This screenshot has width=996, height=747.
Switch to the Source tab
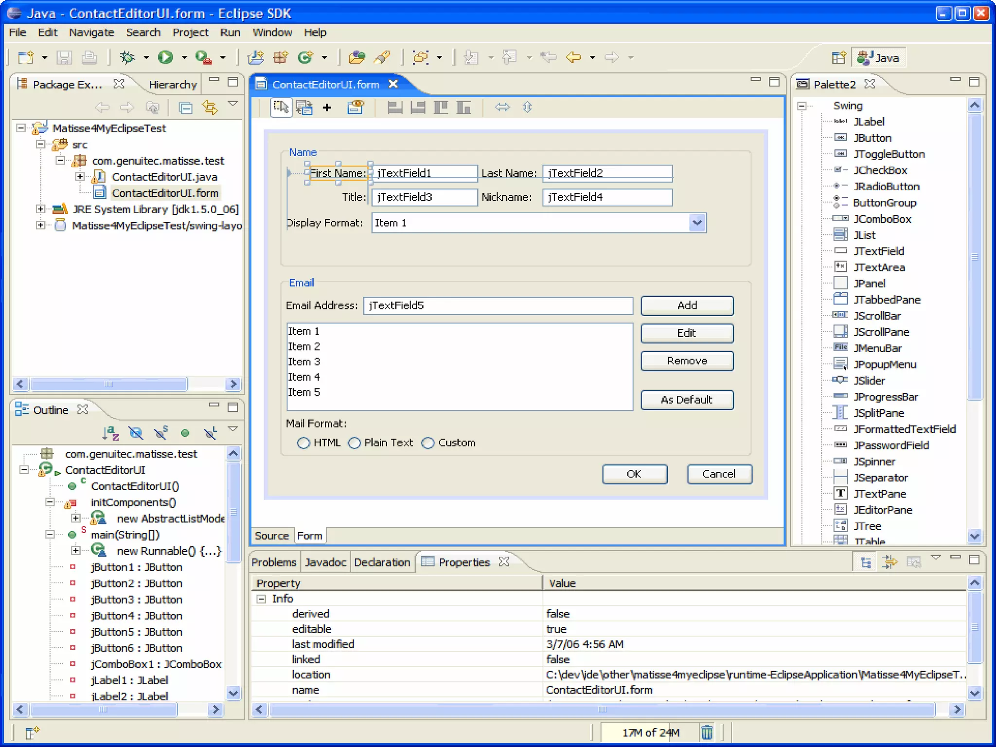271,535
